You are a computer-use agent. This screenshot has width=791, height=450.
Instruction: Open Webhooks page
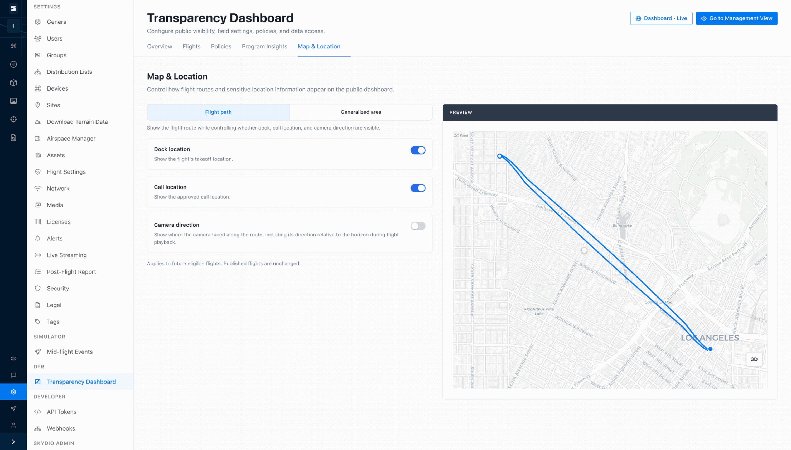80,429
